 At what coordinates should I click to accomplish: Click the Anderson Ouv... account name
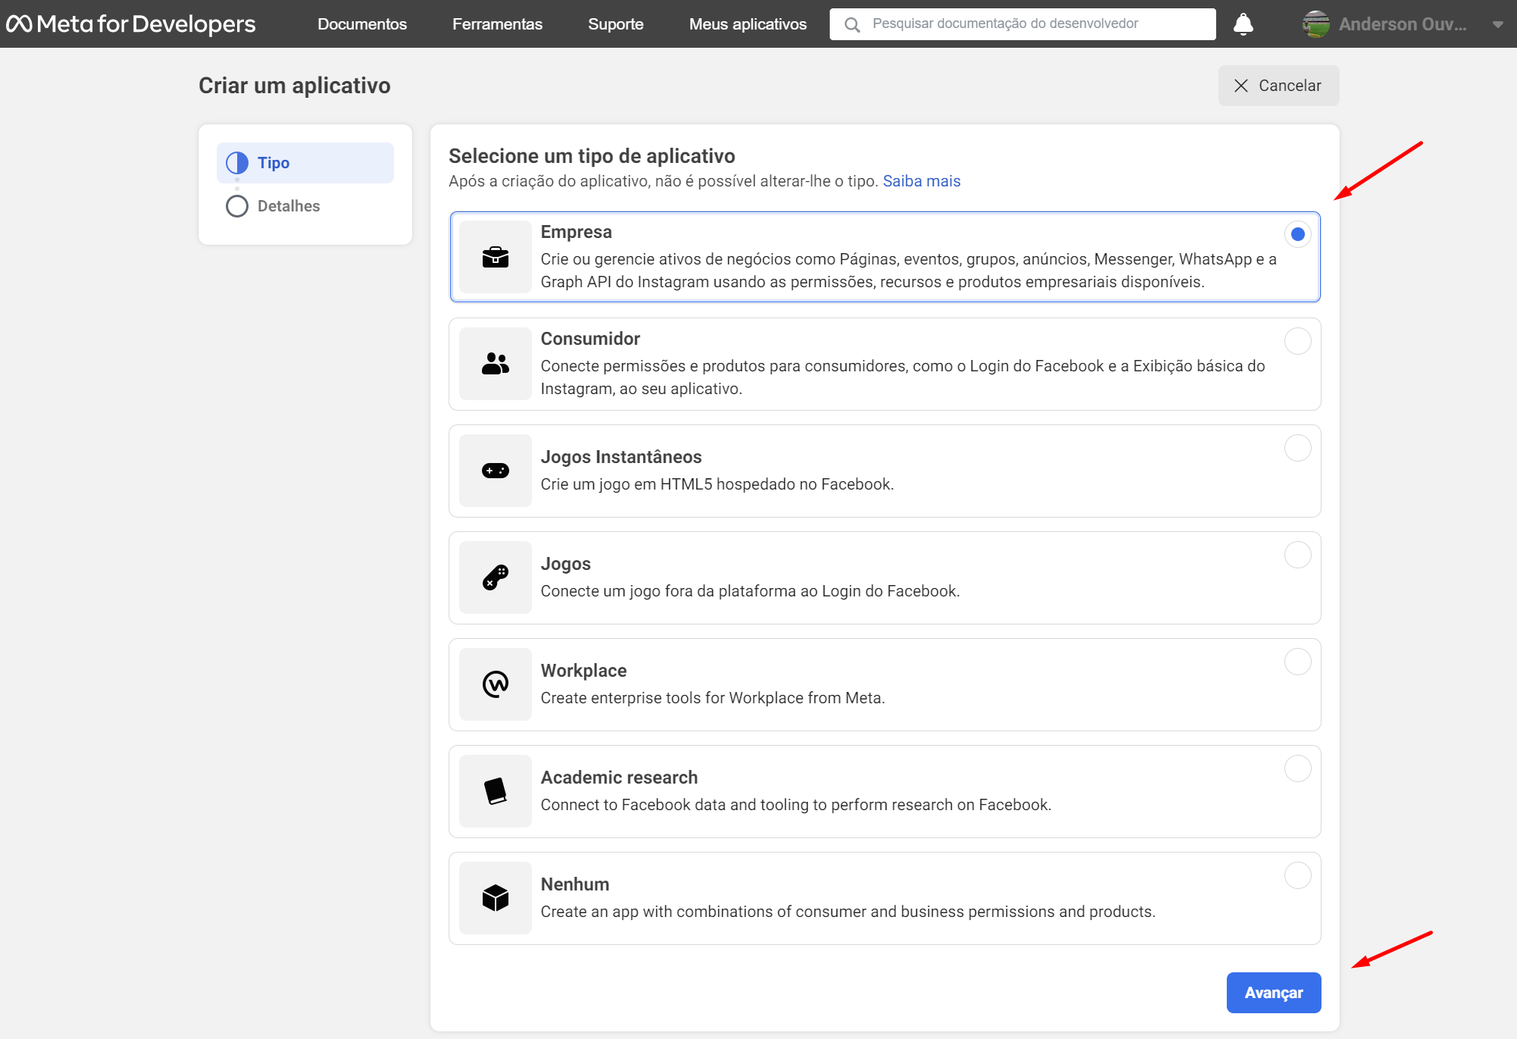[1403, 24]
